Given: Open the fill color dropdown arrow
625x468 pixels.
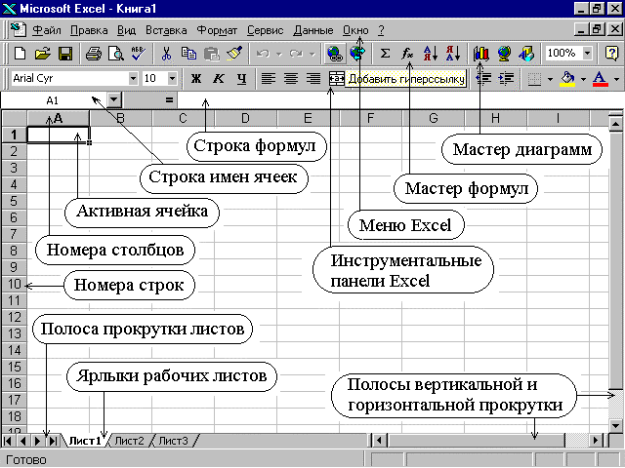Looking at the screenshot, I should point(584,79).
